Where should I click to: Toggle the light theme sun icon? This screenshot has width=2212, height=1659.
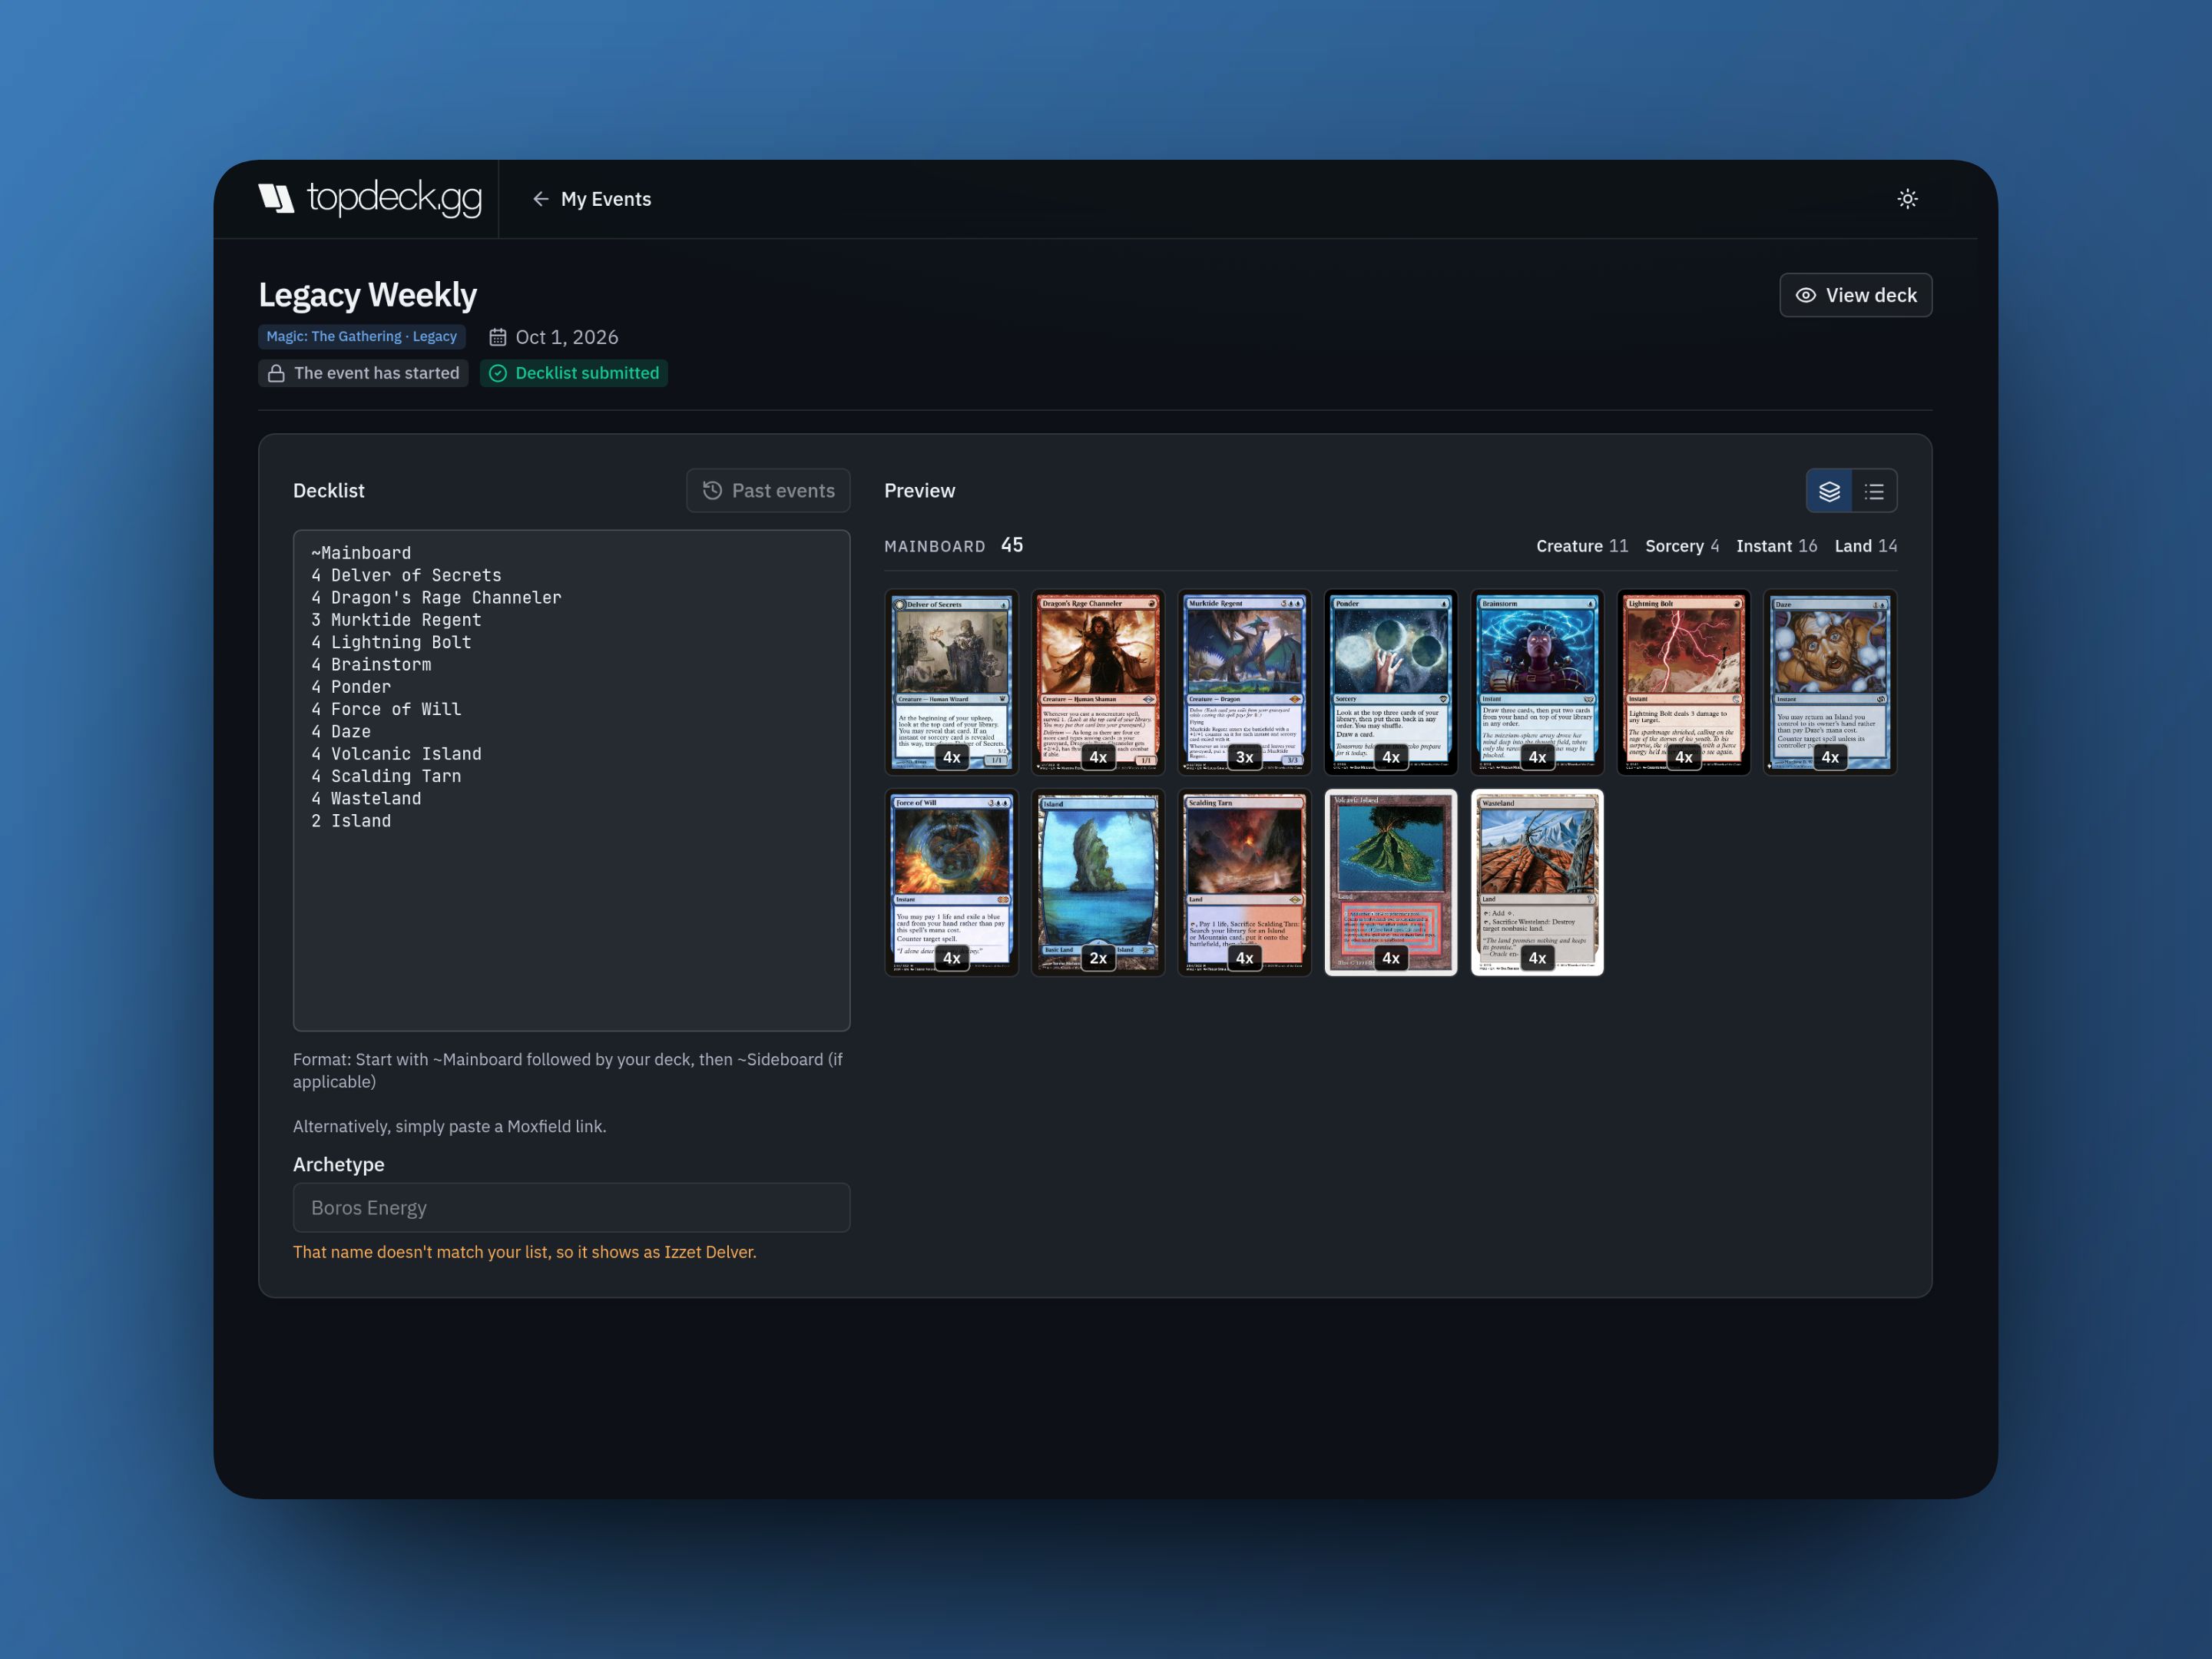(x=1907, y=199)
